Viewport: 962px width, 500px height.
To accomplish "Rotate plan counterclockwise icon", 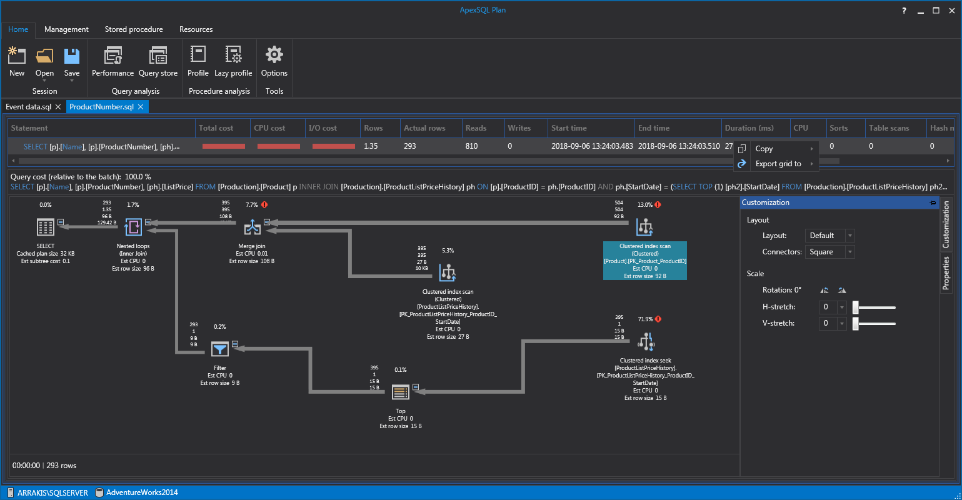I will point(824,290).
